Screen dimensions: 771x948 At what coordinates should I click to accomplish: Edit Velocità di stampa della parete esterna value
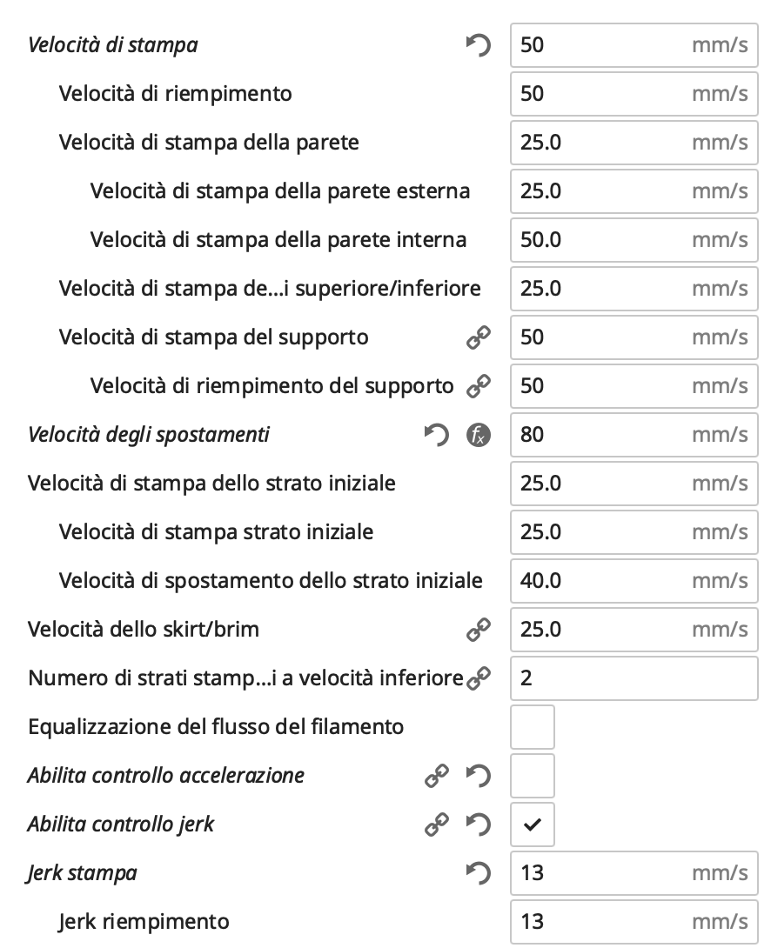(x=600, y=190)
